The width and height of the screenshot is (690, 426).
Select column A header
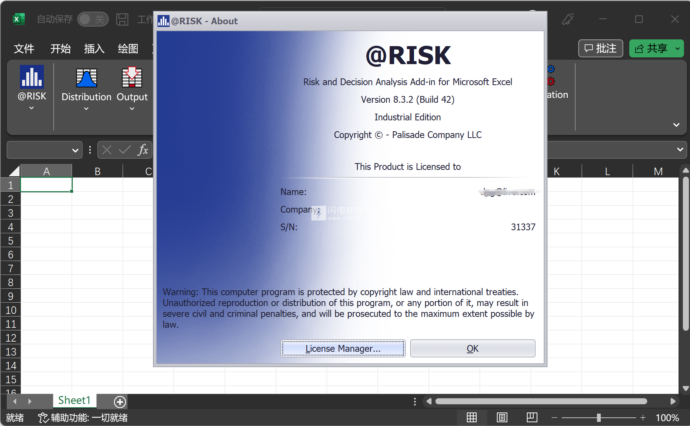(46, 171)
